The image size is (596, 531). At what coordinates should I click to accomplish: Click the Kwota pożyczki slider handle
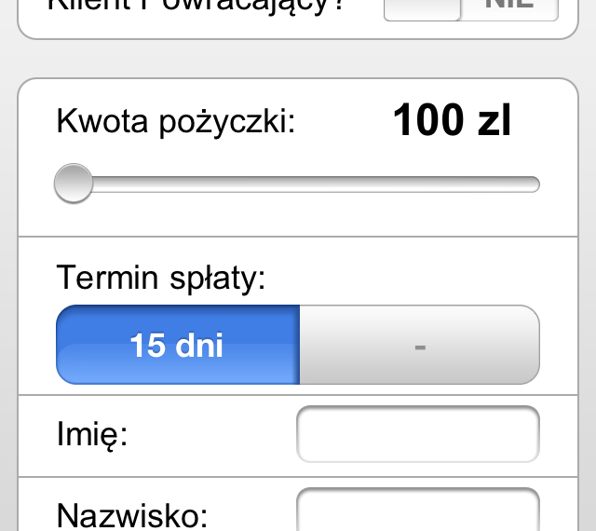tap(74, 184)
